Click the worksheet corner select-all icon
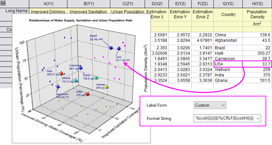This screenshot has height=145, width=272. point(3,3)
